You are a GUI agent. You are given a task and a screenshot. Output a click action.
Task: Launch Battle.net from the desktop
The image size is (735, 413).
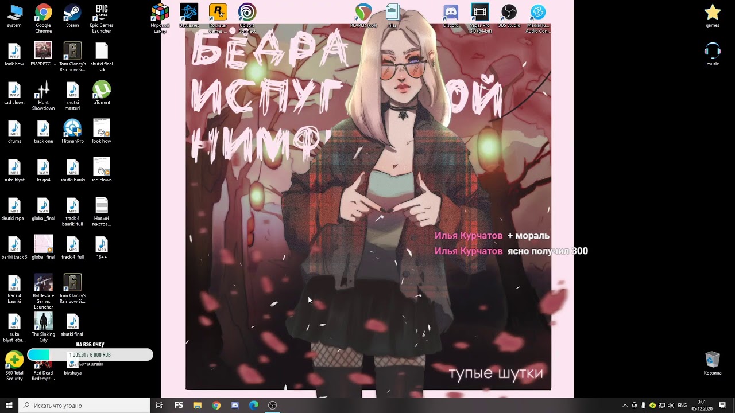pos(189,16)
